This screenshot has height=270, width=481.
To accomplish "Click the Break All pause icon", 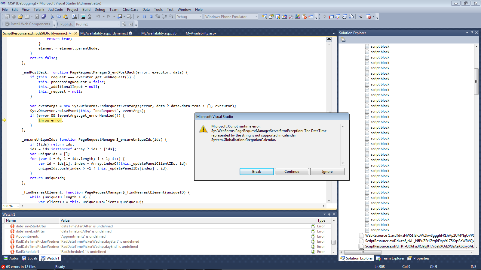I will click(x=144, y=16).
